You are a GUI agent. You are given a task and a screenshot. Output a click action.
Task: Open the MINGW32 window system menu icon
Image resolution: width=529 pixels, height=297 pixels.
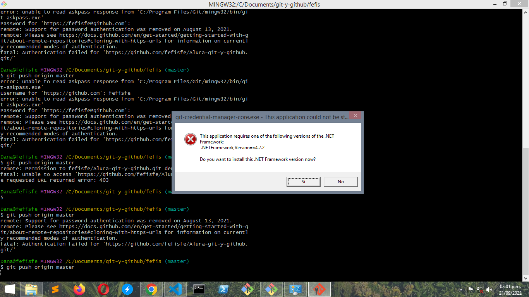pos(3,4)
